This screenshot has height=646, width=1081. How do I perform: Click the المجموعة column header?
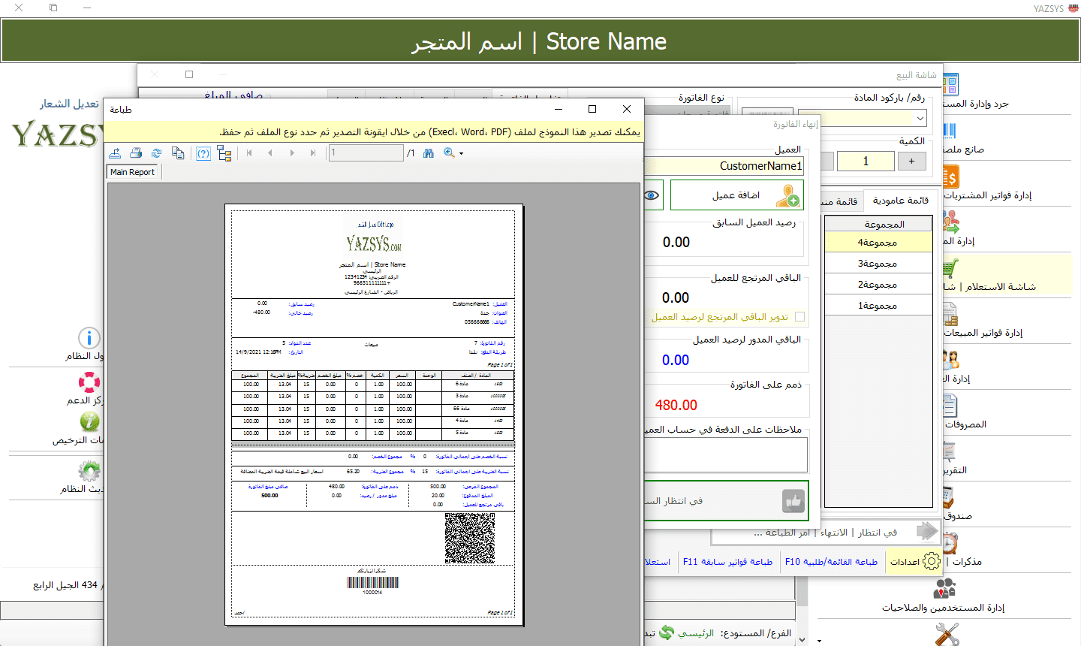coord(878,224)
